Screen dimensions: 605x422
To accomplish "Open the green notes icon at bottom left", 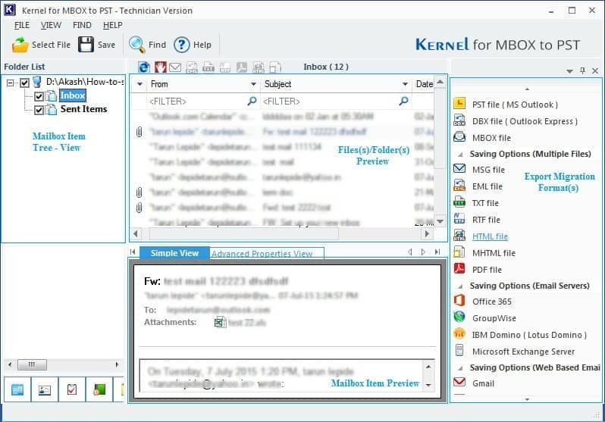I will [99, 389].
